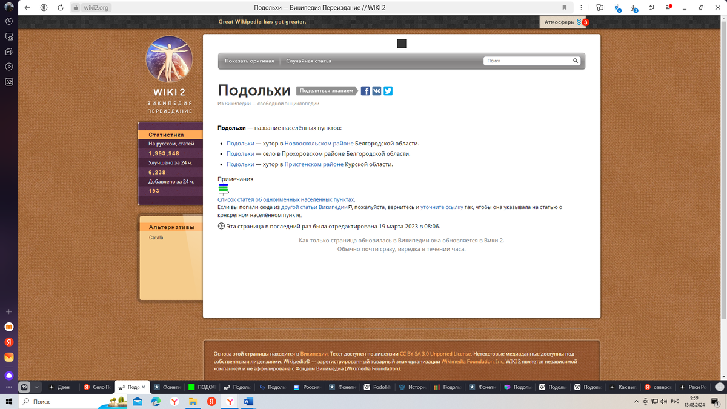
Task: Open History clock icon in sidebar
Action: 9,21
